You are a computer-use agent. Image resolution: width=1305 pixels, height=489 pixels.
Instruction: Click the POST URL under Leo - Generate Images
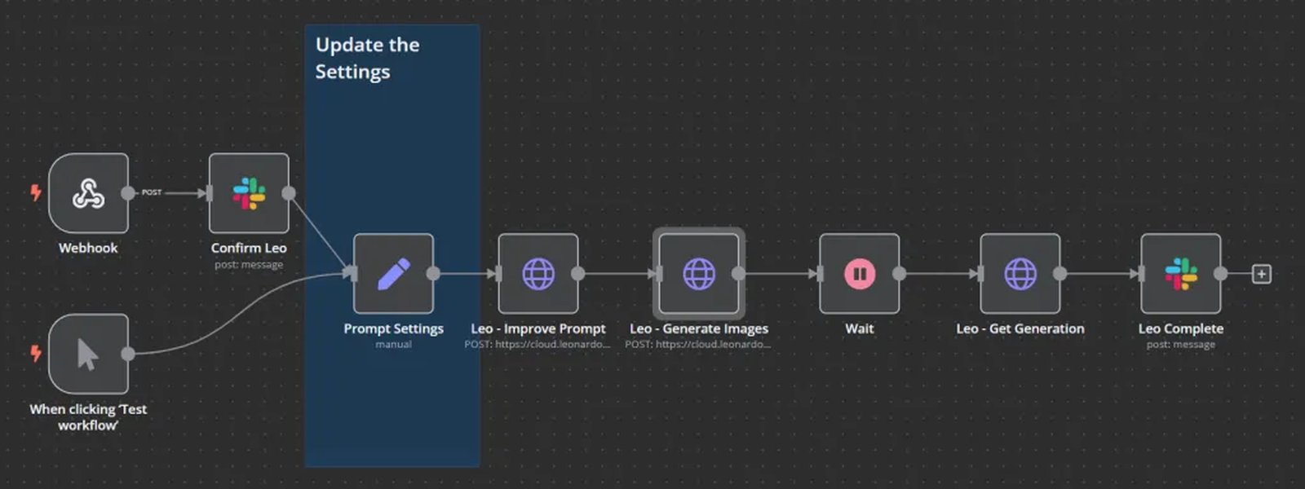point(698,345)
